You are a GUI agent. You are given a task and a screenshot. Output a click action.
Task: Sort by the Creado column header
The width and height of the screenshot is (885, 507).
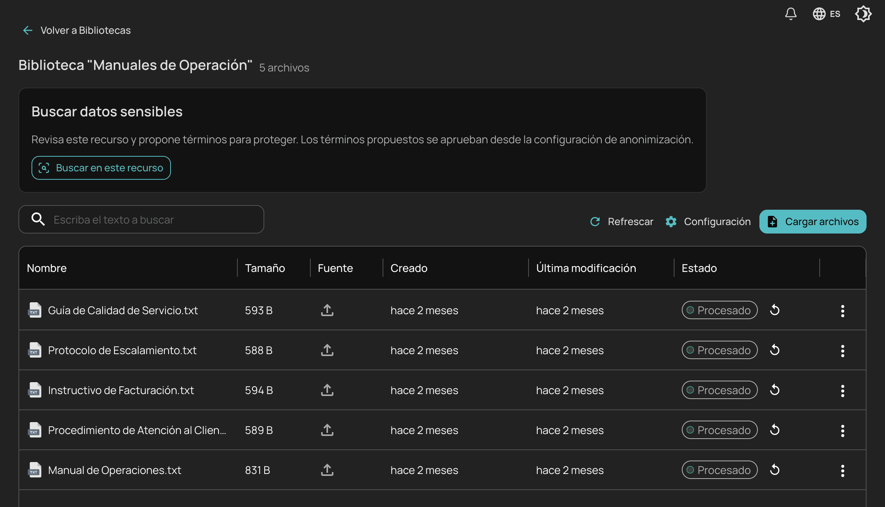pyautogui.click(x=409, y=268)
